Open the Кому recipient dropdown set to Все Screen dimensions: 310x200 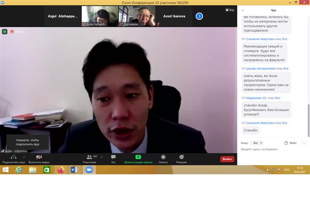coord(256,143)
